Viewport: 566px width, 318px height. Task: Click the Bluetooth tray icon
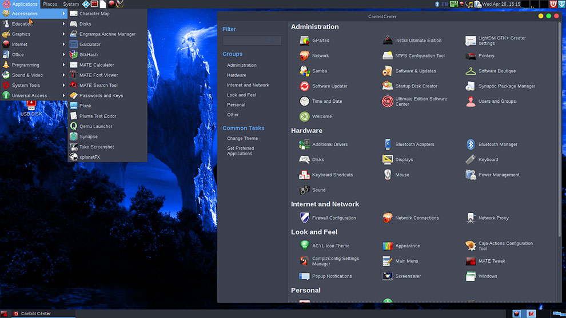pyautogui.click(x=437, y=4)
